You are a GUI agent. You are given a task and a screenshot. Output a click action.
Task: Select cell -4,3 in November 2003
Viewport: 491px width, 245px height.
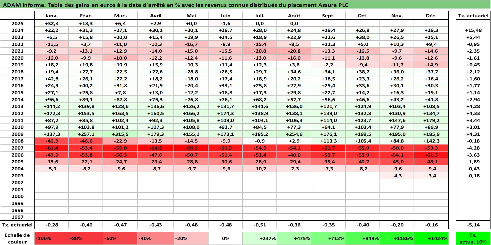[397, 176]
